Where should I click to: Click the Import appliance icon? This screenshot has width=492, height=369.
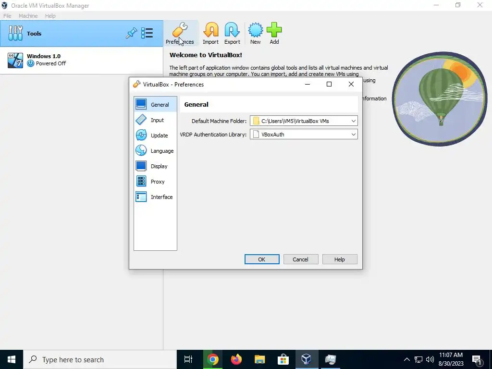[x=210, y=30]
